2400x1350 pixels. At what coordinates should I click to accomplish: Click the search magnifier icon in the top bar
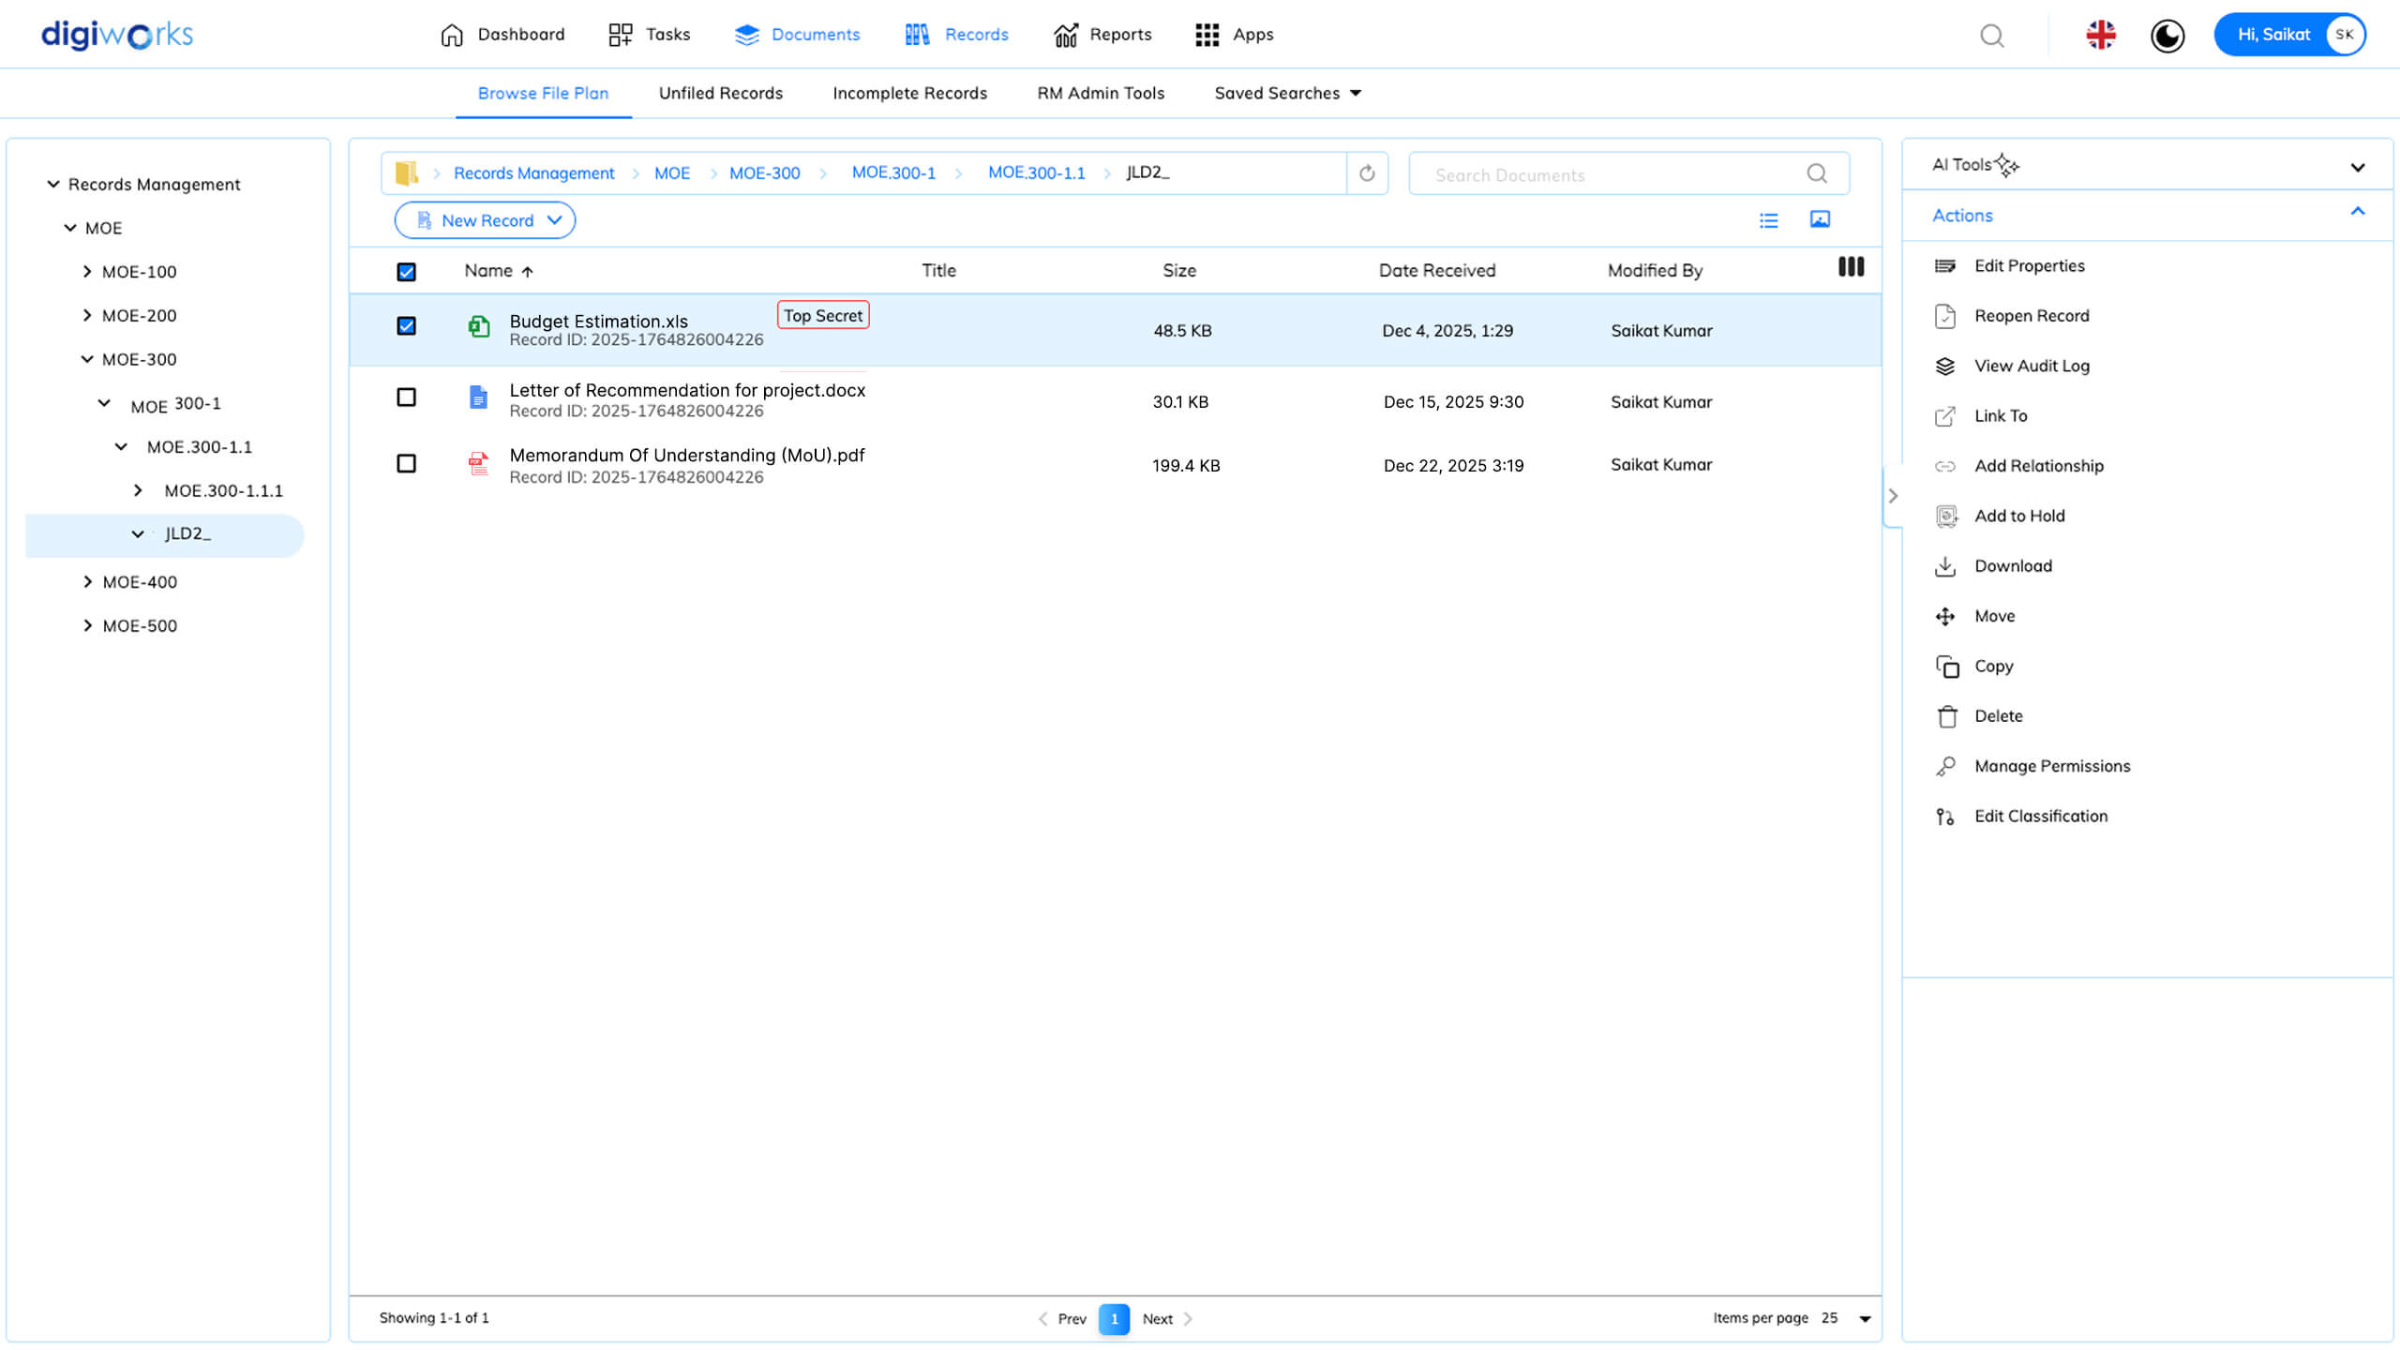tap(1993, 36)
